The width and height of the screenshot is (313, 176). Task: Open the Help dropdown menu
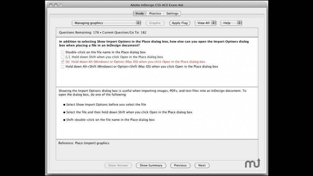point(231,23)
